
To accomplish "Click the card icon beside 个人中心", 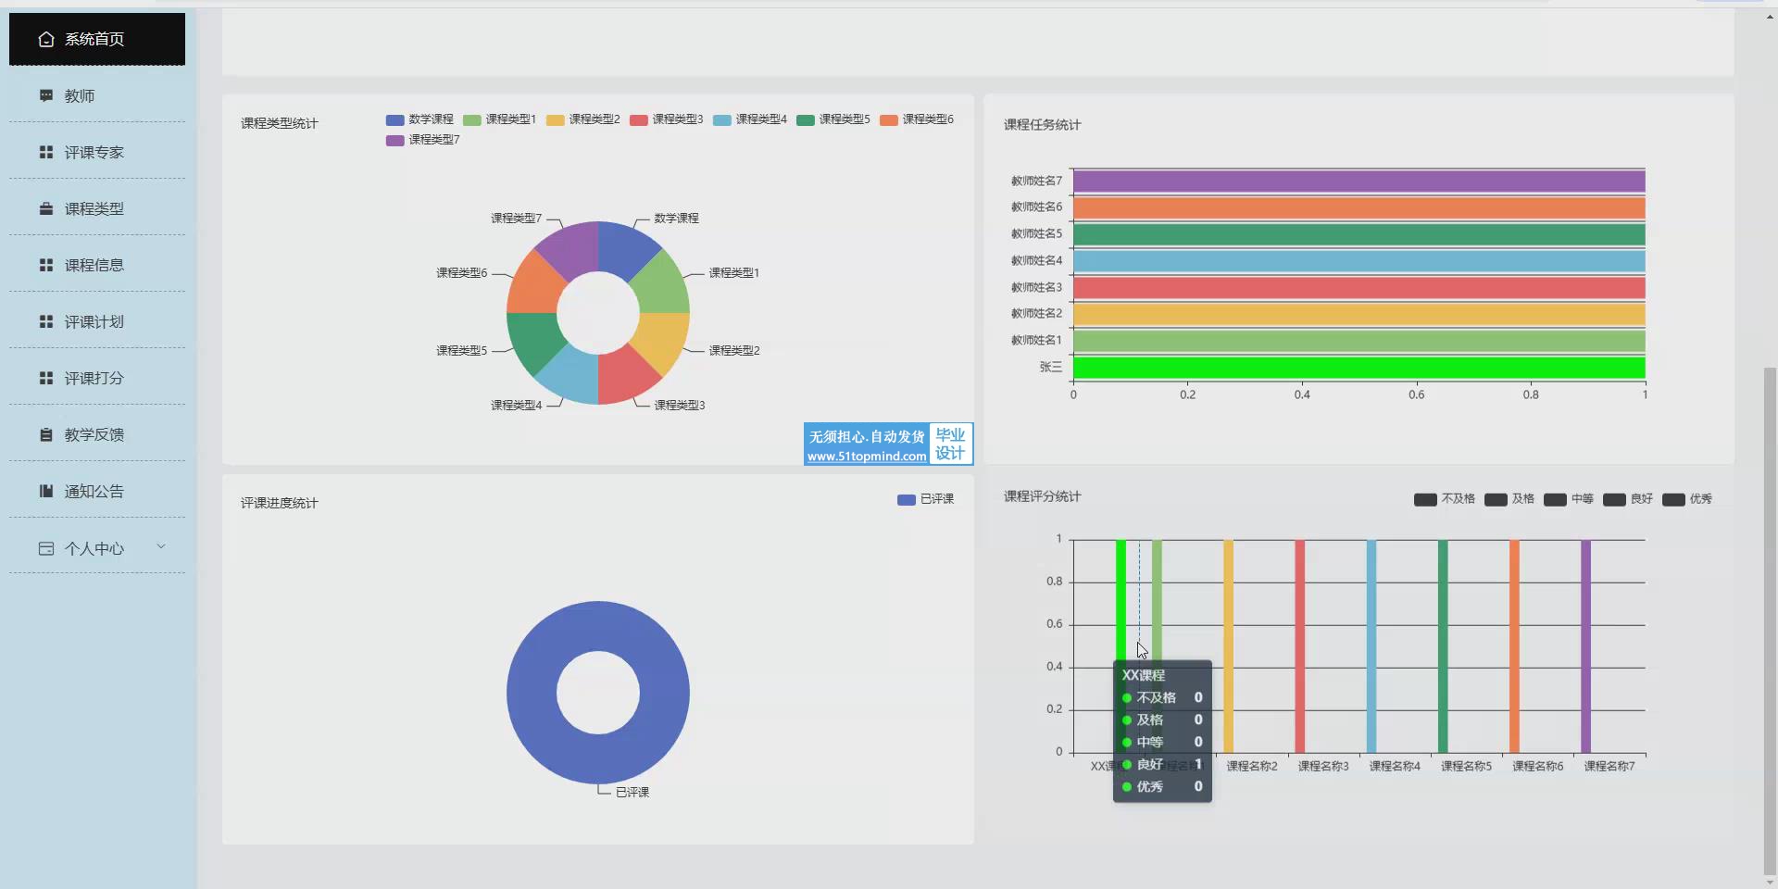I will click(x=46, y=548).
